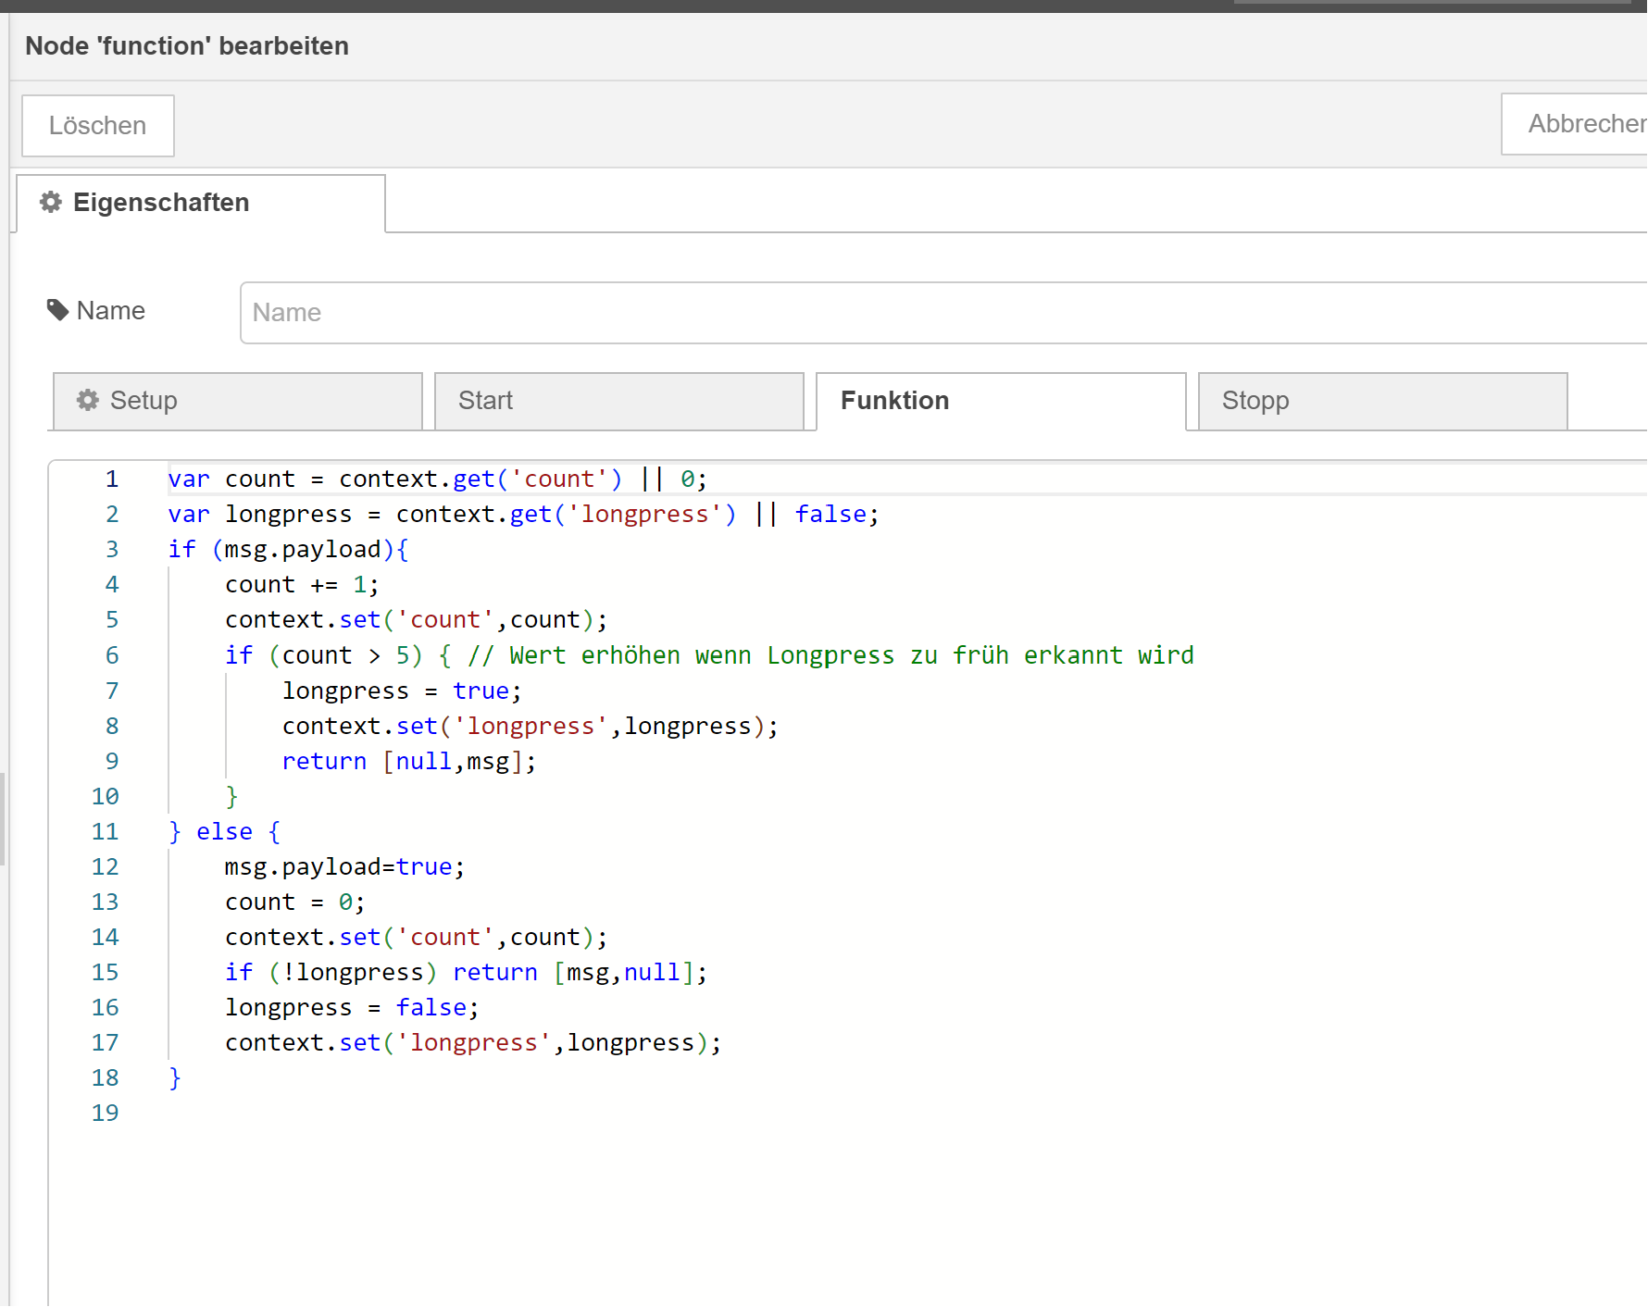Open the Eigenschaften tab

click(x=201, y=203)
